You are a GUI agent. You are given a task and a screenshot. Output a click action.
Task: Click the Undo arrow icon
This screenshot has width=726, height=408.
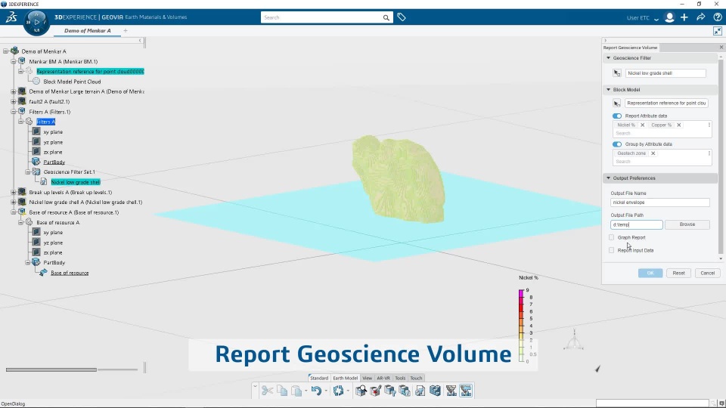point(316,391)
